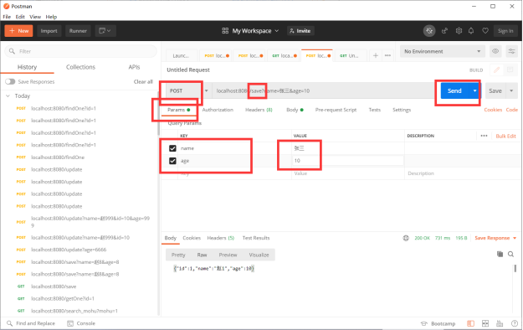Viewport: 523px width, 330px height.
Task: Open Bootcamp in status bar
Action: coord(438,323)
